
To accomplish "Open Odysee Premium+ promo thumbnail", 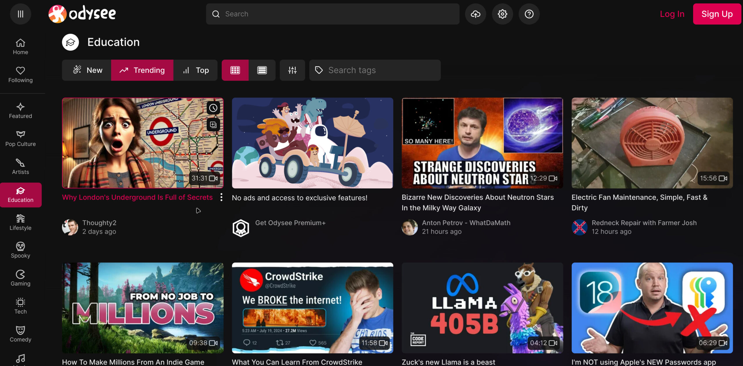I will click(x=312, y=143).
